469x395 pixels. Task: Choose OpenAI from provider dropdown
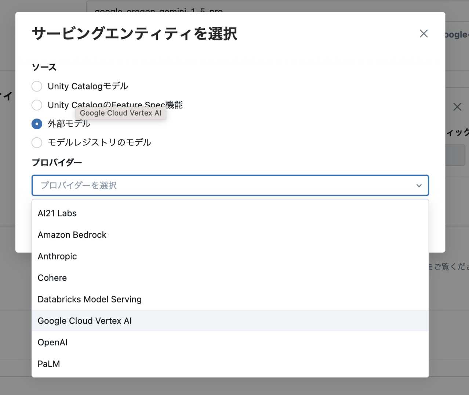tap(230, 342)
